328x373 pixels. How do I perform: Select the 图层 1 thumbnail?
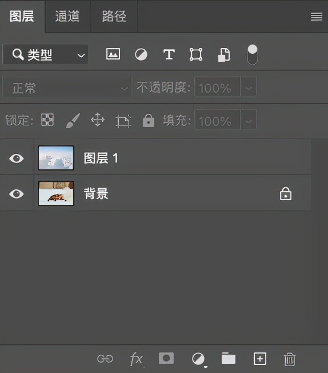[x=56, y=158]
